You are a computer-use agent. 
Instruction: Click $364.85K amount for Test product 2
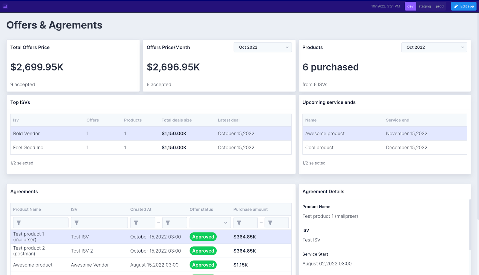[x=245, y=251]
